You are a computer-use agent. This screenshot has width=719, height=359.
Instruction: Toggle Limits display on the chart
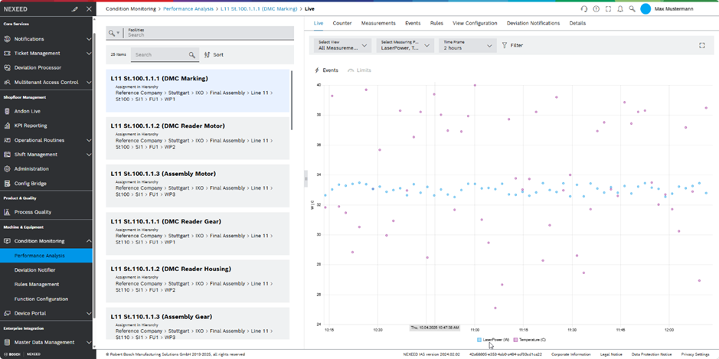click(359, 70)
